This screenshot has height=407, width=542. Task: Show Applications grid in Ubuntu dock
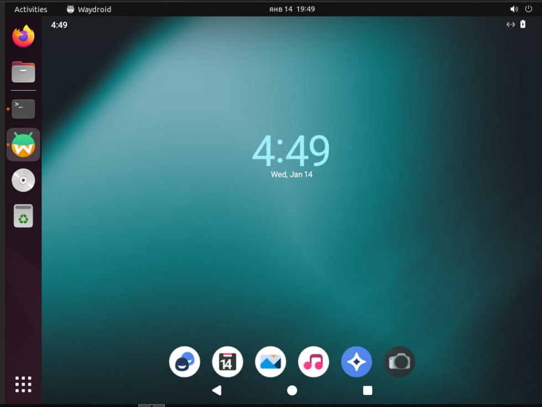coord(23,384)
